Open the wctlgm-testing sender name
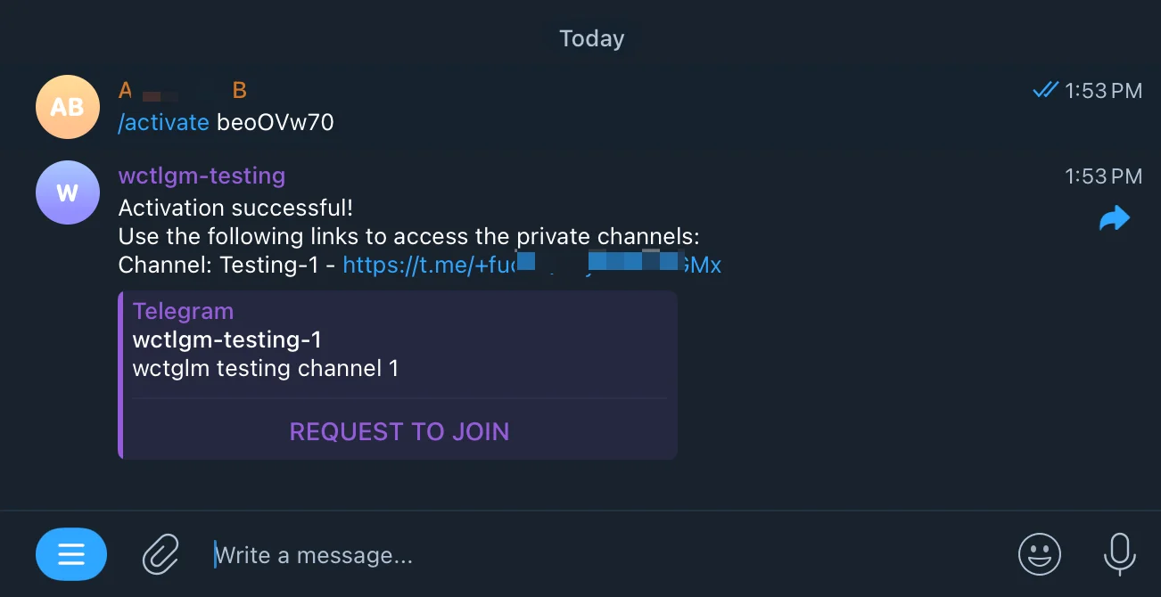This screenshot has height=597, width=1161. pyautogui.click(x=202, y=176)
